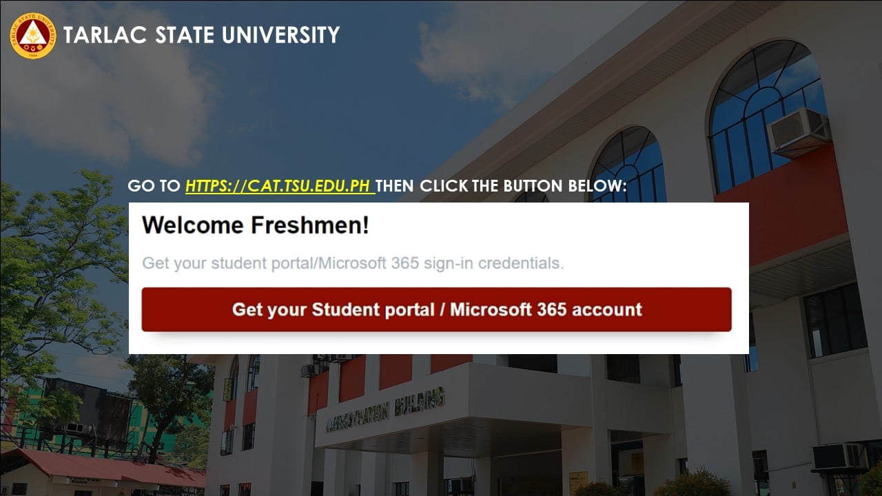Click the GO TO instruction text
Viewport: 882px width, 496px height.
155,186
